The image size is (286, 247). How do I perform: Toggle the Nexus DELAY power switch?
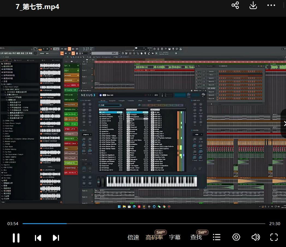(81, 130)
